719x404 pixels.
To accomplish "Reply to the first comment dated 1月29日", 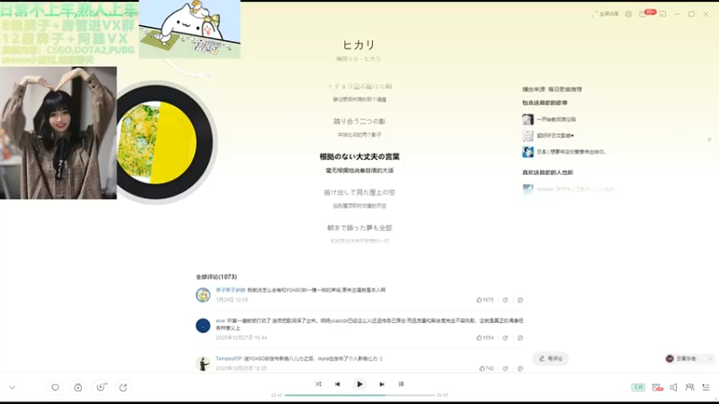I will click(x=520, y=300).
